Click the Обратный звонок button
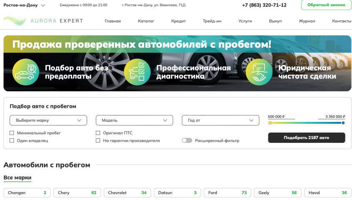The height and width of the screenshot is (200, 352). coord(326,5)
